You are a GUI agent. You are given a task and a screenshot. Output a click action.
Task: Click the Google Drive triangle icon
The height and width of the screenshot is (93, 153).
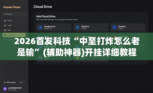(40, 28)
